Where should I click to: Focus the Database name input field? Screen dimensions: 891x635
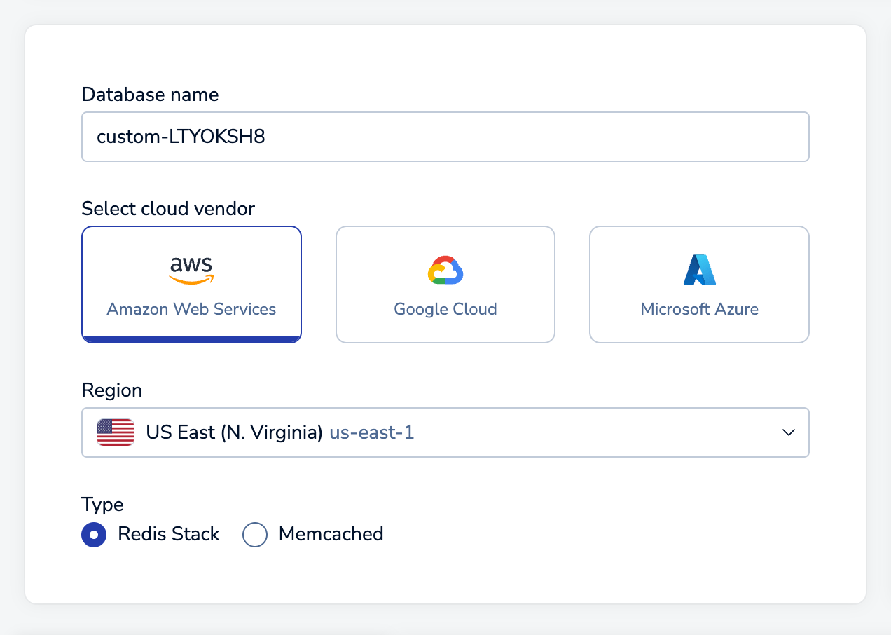445,137
